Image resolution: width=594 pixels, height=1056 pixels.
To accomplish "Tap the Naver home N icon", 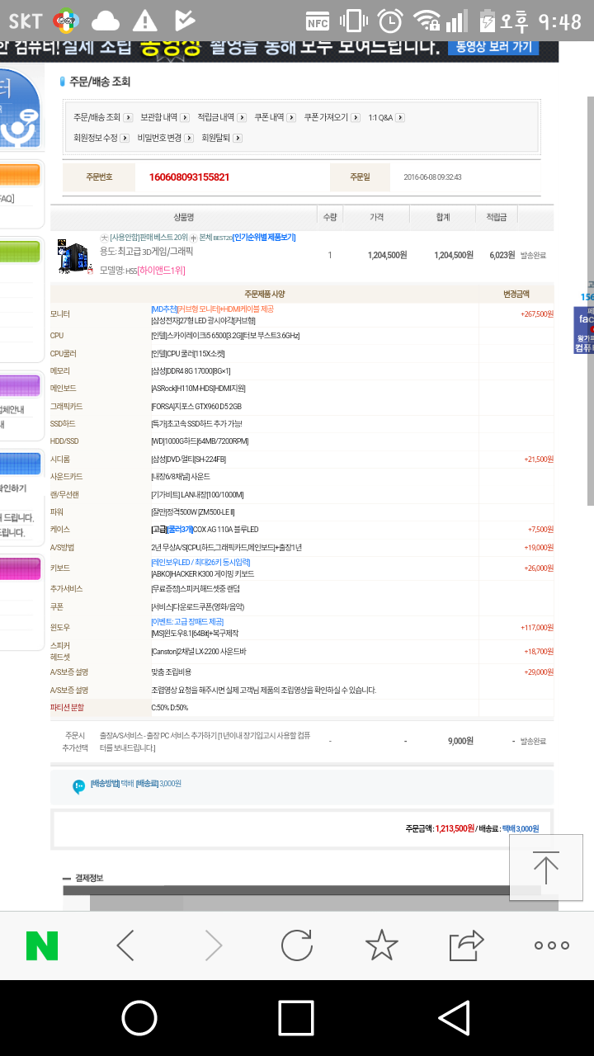I will point(42,945).
